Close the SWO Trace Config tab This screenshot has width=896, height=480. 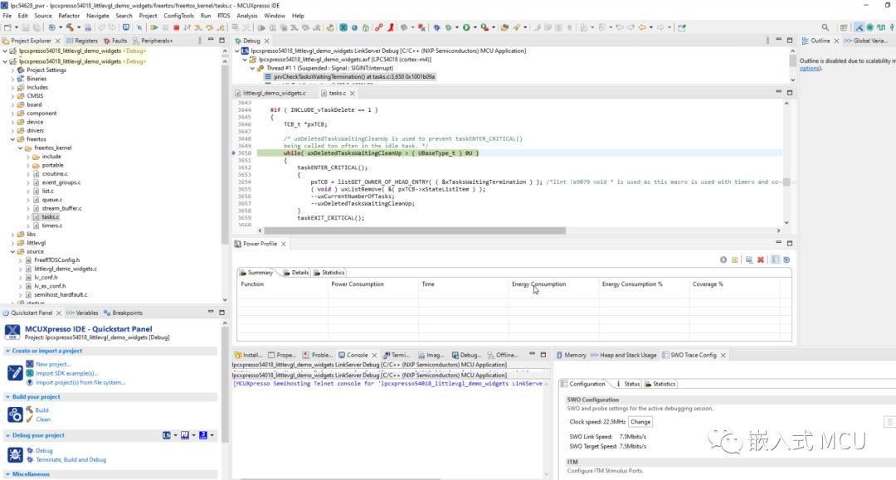pyautogui.click(x=723, y=355)
